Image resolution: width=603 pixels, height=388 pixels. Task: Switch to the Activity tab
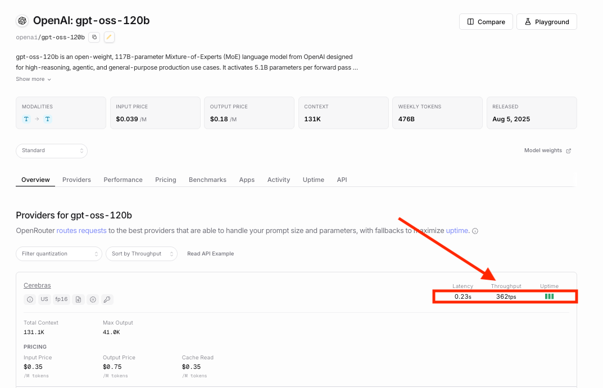(279, 180)
